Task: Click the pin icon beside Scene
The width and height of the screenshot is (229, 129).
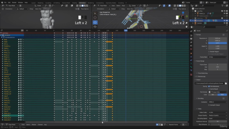Action: click(227, 31)
